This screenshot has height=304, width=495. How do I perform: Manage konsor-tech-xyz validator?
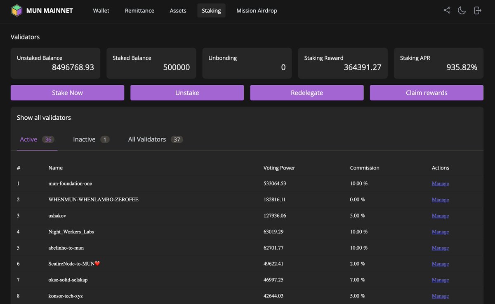pyautogui.click(x=440, y=296)
